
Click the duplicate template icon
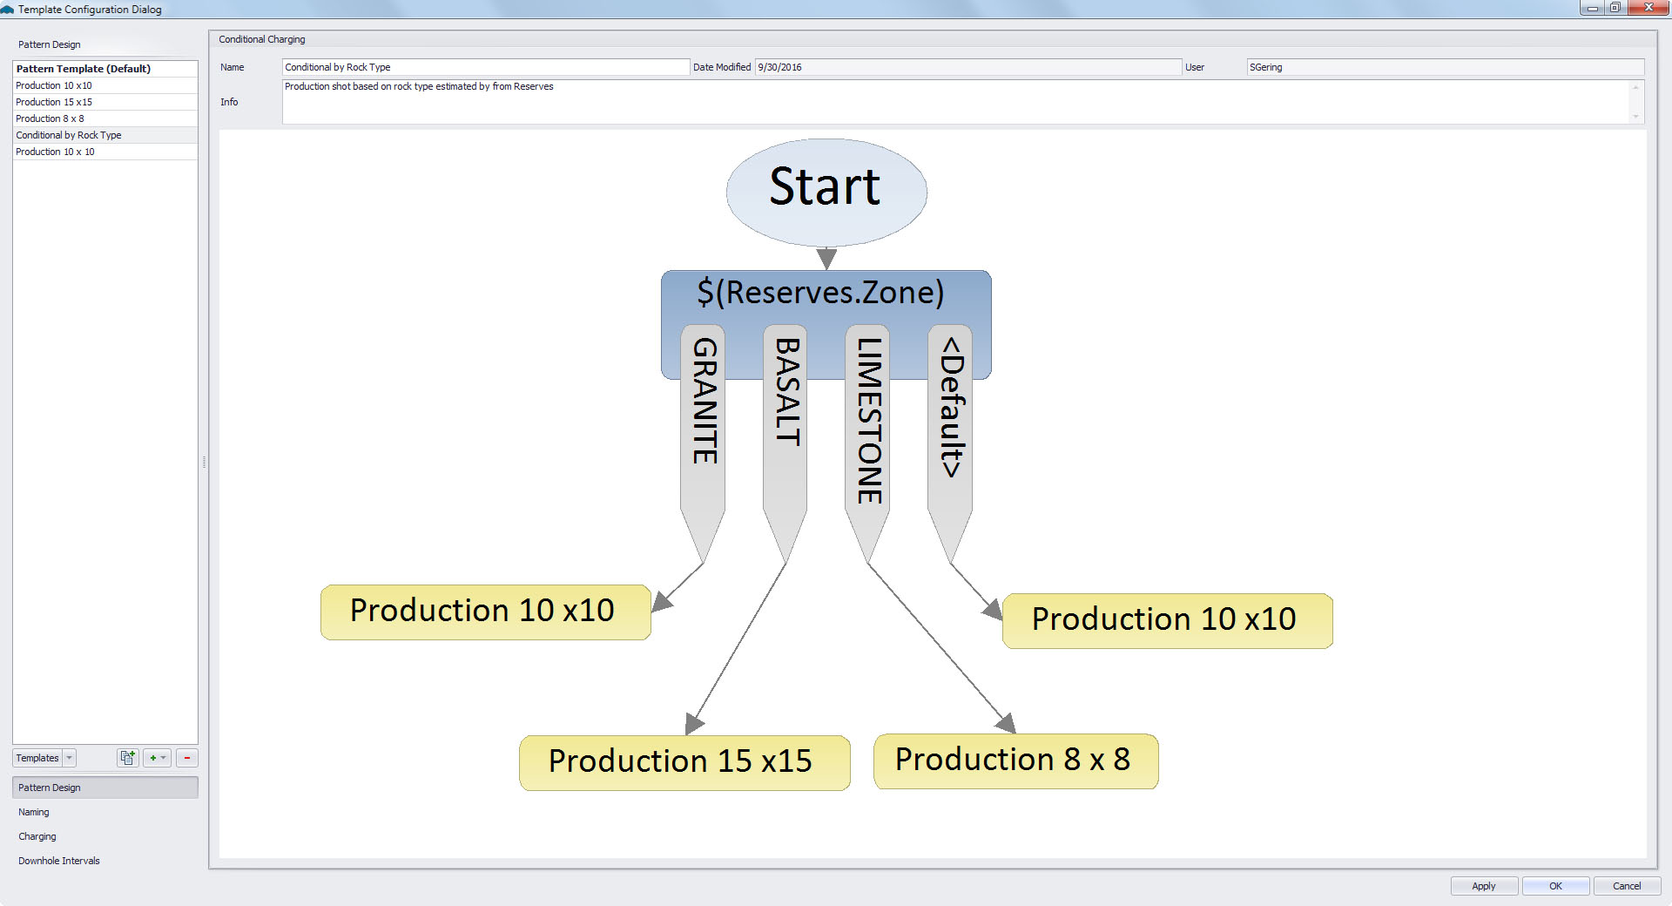click(x=127, y=758)
